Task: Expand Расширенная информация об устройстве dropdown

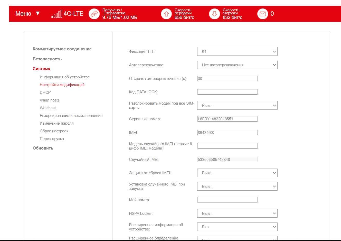Action: coord(237,227)
